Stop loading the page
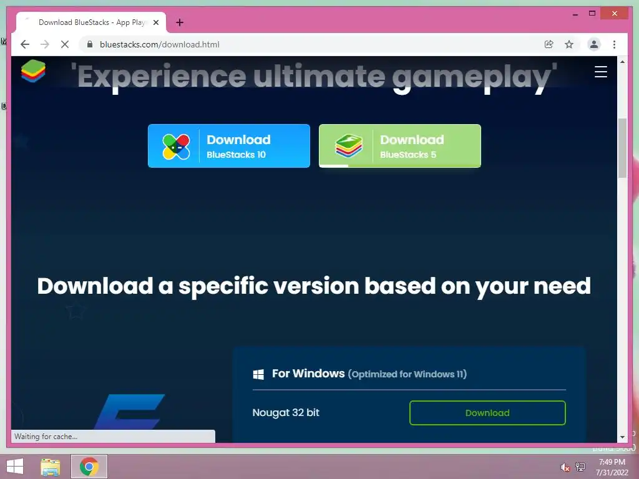 coord(65,44)
